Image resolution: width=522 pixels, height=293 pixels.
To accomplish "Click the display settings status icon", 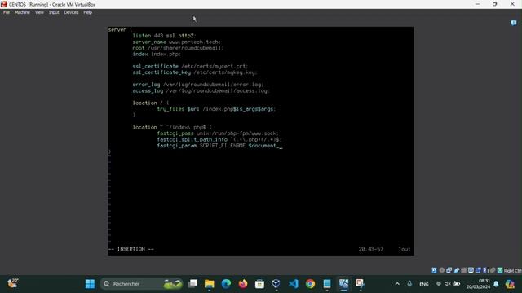I will pos(471,270).
